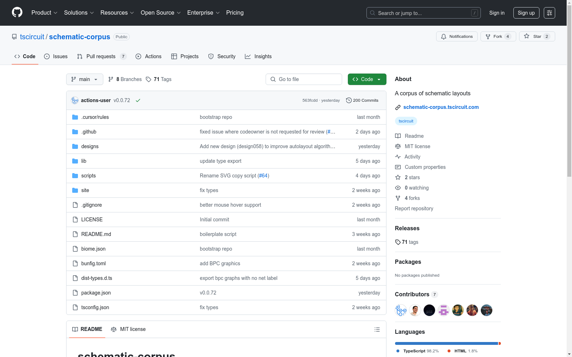
Task: Select the README tab below files
Action: click(87, 329)
